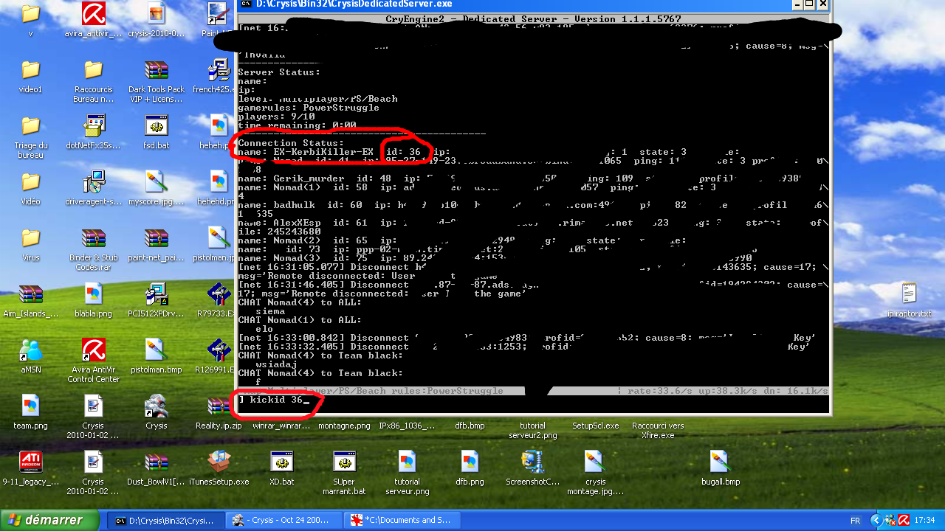Open bugall.bmp image file
The height and width of the screenshot is (531, 945).
[x=721, y=462]
